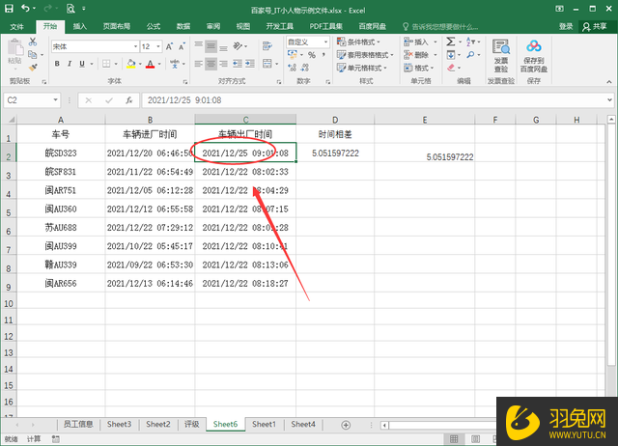Viewport: 618px width, 446px height.
Task: Switch to the 数据 ribbon tab
Action: click(183, 26)
